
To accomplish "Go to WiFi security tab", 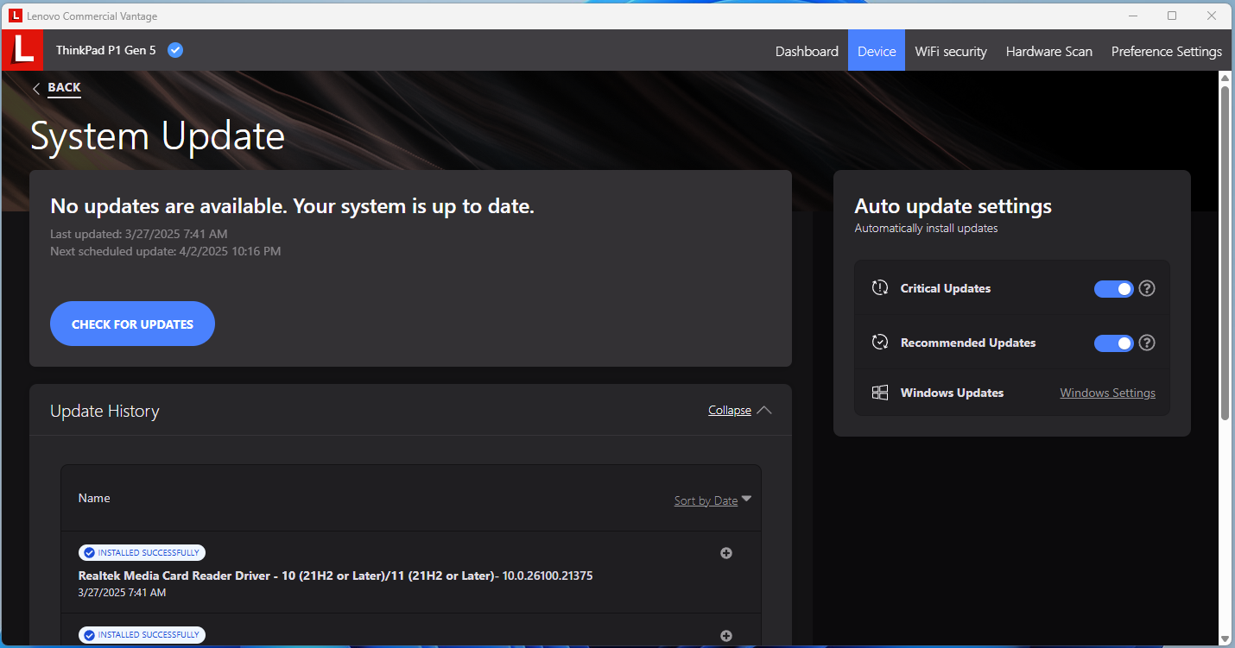I will (x=950, y=51).
